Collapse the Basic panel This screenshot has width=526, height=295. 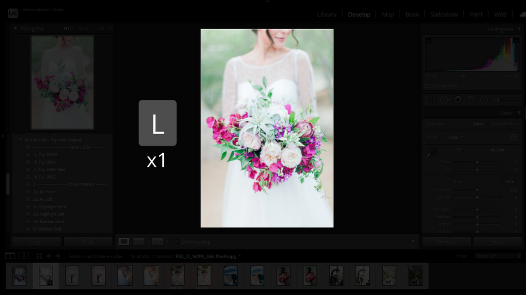(x=519, y=113)
